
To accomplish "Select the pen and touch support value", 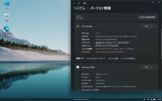I will coord(110,52).
